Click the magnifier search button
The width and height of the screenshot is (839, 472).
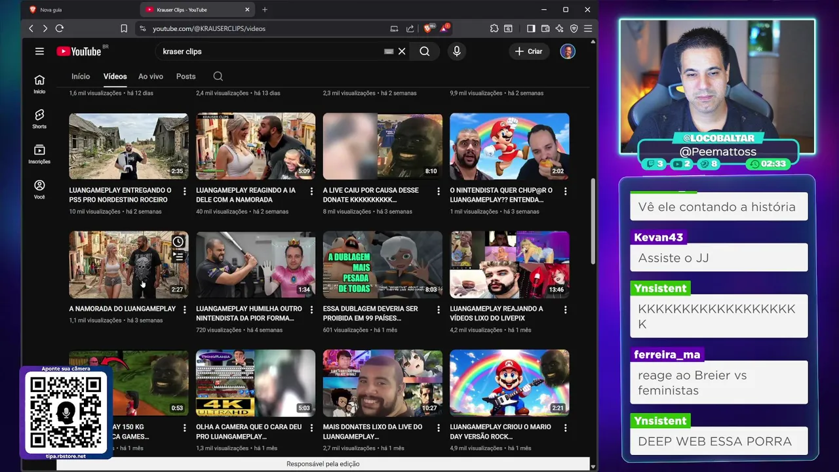[x=425, y=51]
